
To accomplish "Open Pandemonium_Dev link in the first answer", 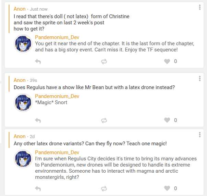I will pyautogui.click(x=57, y=37).
